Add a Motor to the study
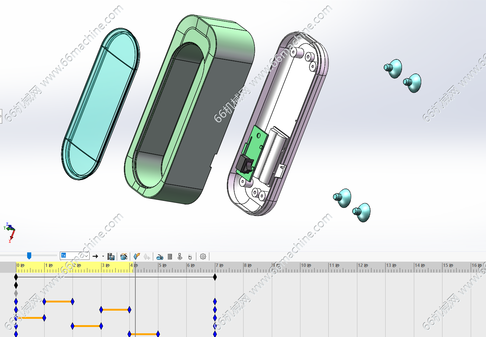 [160, 256]
